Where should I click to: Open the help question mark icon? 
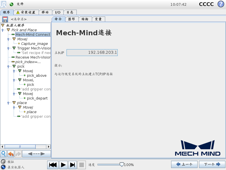221,4
